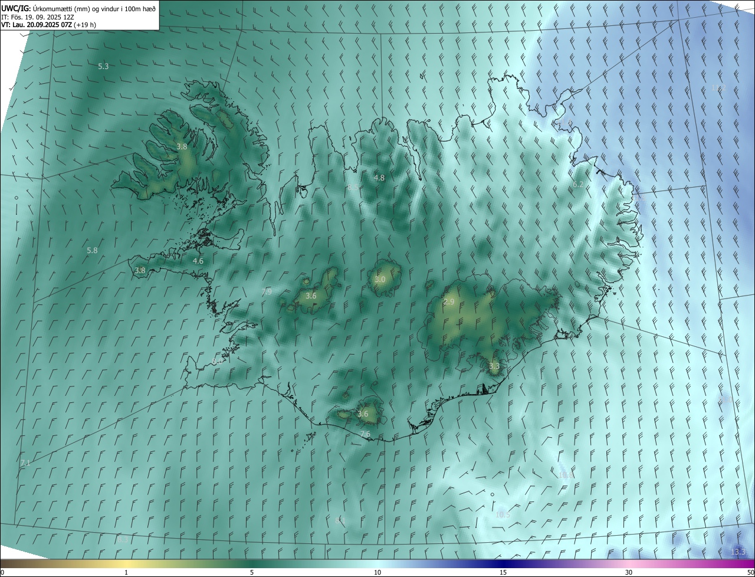Click the 5 tick on the colorbar

click(252, 572)
